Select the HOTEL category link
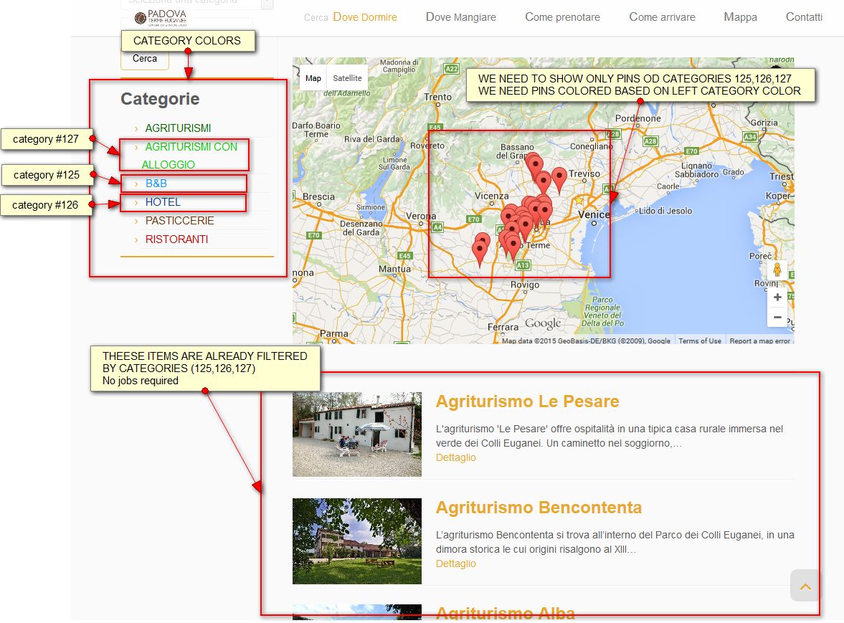 coord(163,202)
